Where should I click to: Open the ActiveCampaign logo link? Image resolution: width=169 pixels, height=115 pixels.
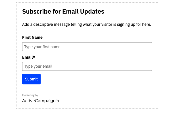coord(41,101)
